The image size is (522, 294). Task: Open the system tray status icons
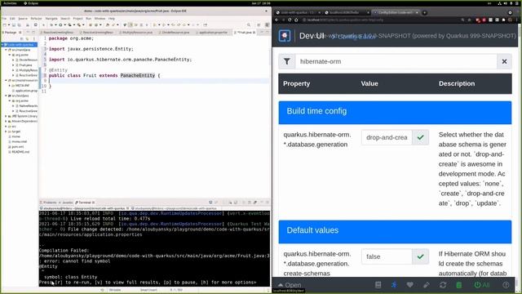(507, 3)
